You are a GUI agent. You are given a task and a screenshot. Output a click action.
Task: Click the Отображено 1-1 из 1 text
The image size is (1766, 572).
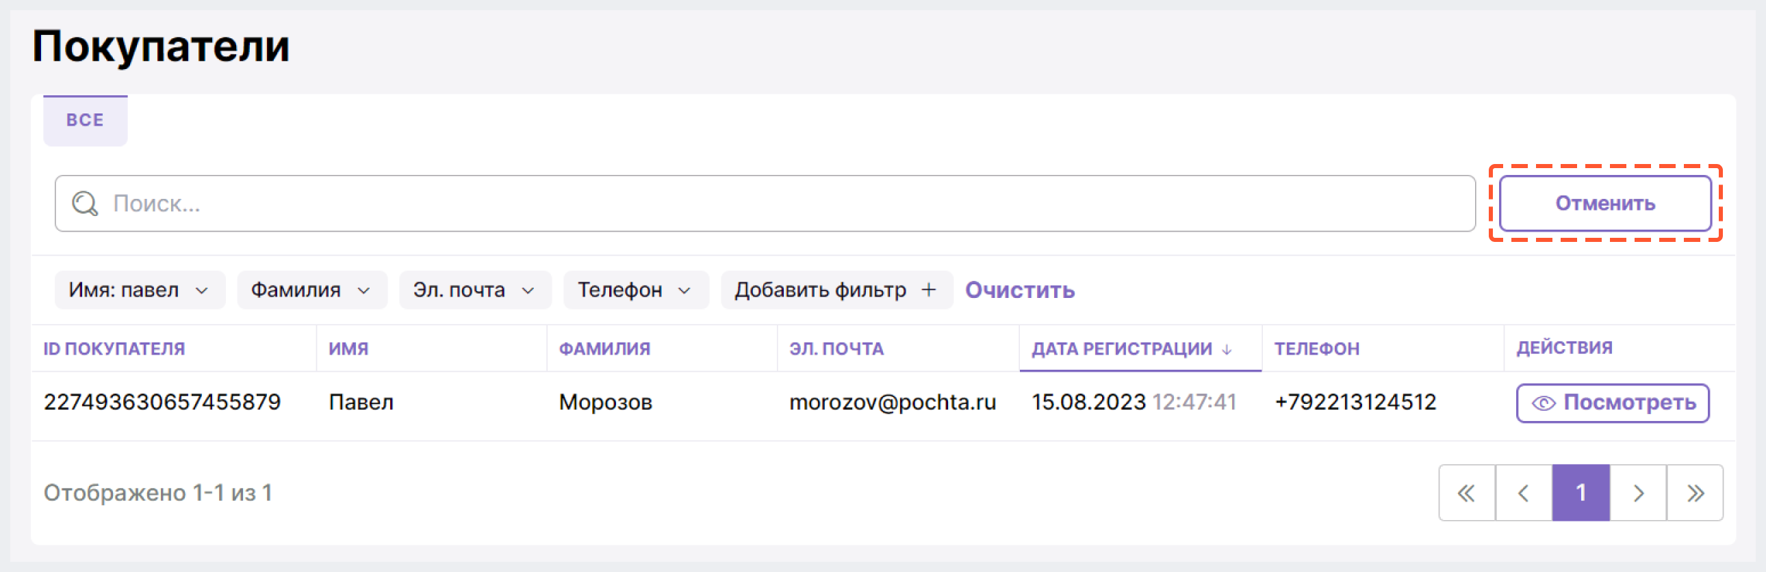(157, 493)
